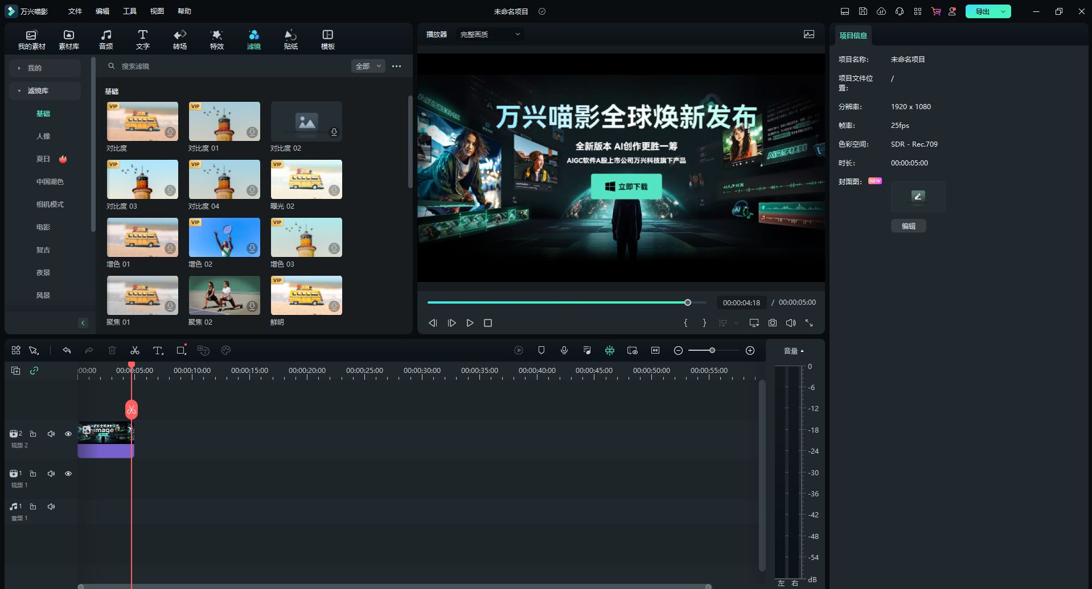
Task: Collapse the filter category sidebar arrow
Action: (83, 323)
